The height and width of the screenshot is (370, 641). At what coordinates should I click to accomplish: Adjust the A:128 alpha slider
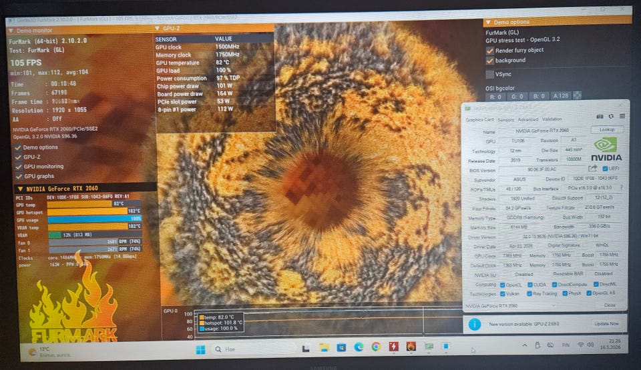560,96
